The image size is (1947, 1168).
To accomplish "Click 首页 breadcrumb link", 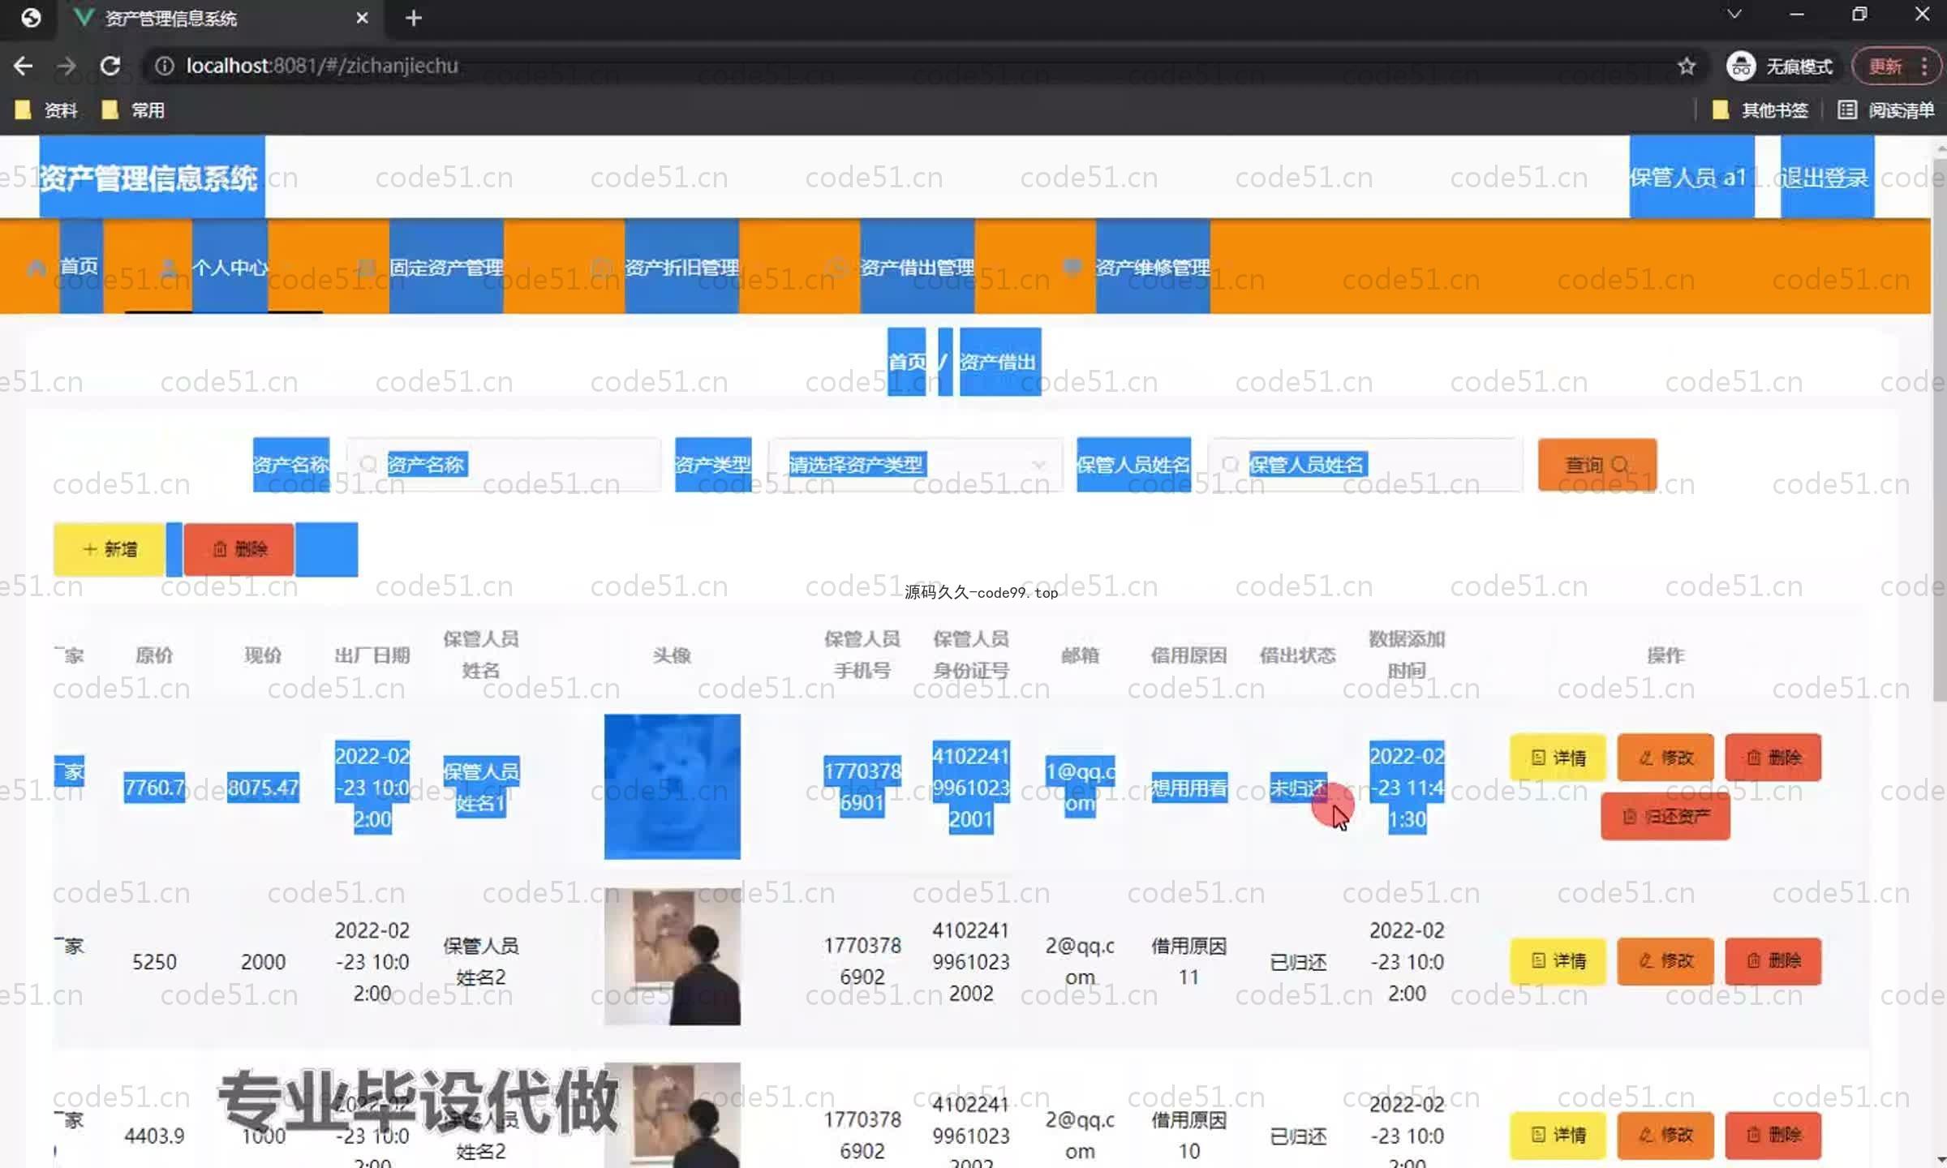I will click(x=906, y=362).
